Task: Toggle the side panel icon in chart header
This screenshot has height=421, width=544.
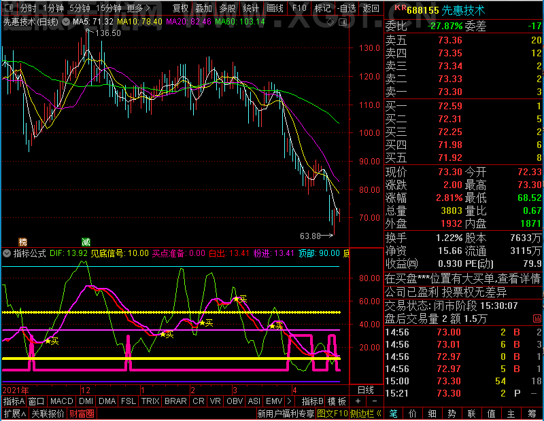Action: point(343,22)
